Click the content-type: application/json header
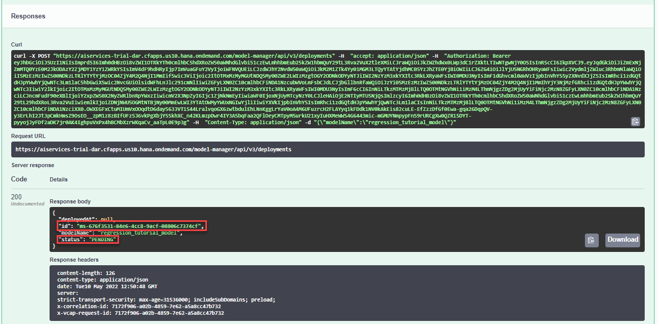Image resolution: width=658 pixels, height=324 pixels. point(103,280)
